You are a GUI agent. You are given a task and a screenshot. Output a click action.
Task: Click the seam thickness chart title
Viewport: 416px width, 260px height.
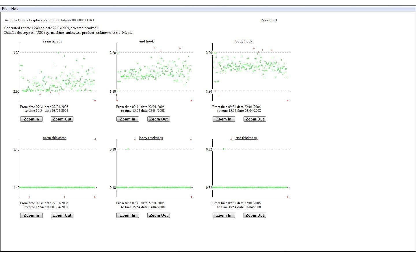(x=55, y=138)
